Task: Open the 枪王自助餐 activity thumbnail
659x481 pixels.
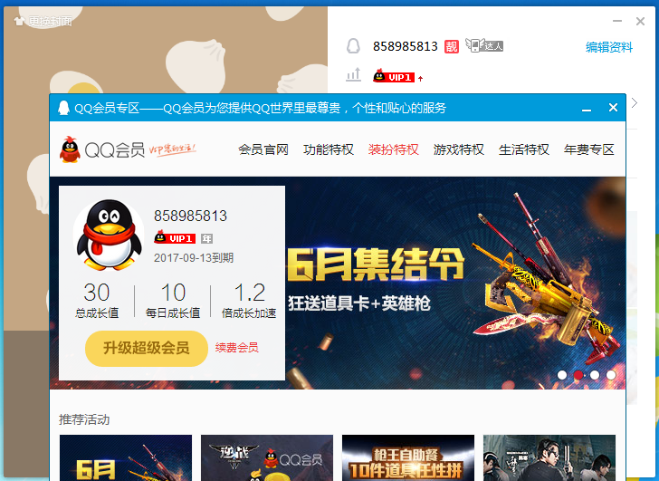Action: pos(408,457)
